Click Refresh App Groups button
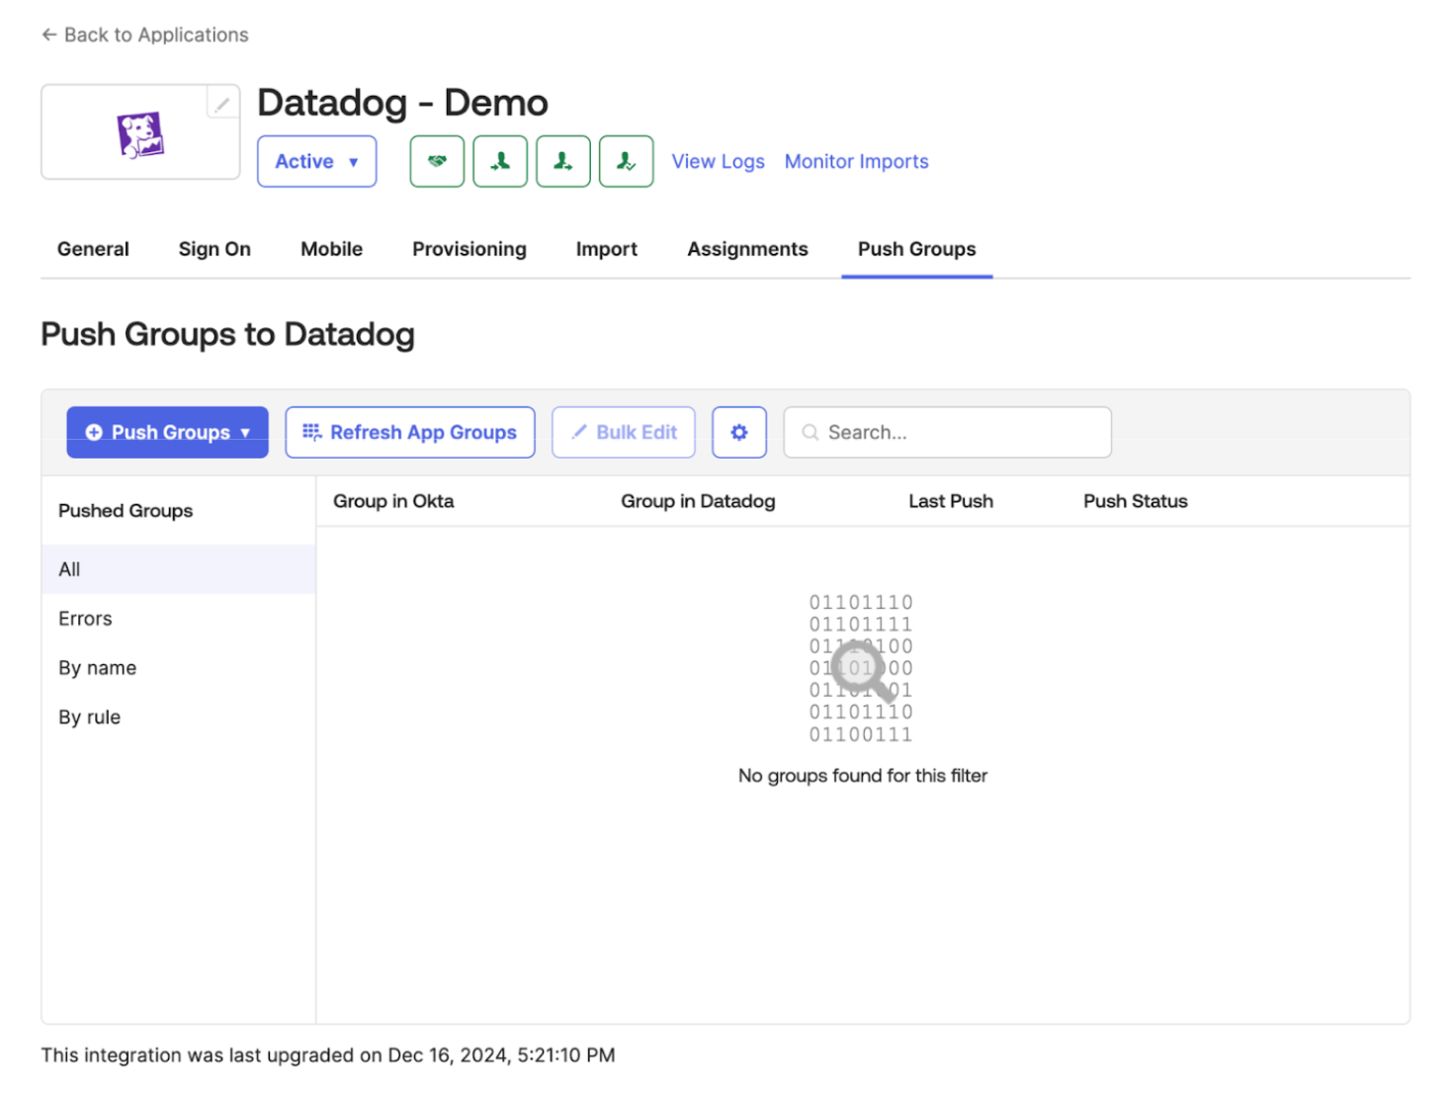 (x=410, y=432)
